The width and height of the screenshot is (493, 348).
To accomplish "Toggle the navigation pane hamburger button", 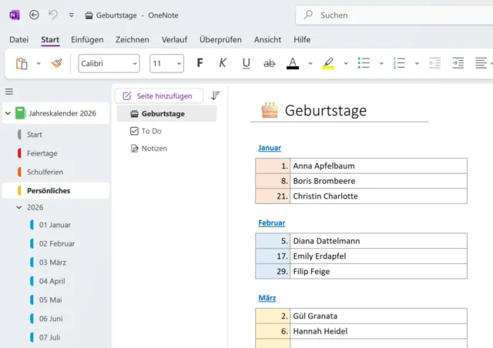I will click(9, 92).
